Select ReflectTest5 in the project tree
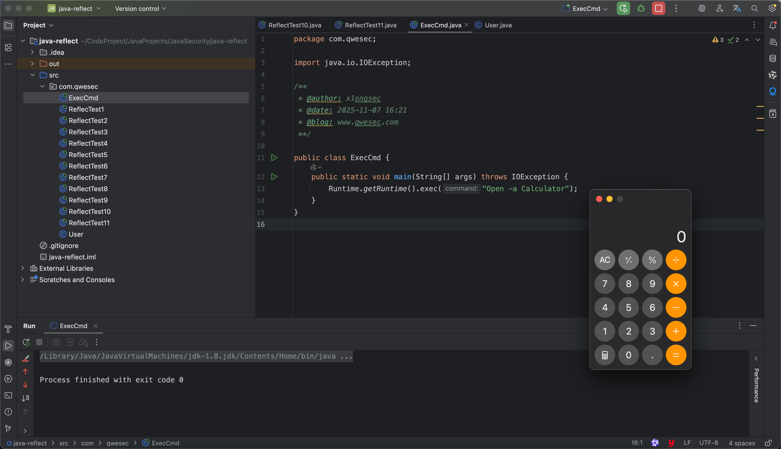The width and height of the screenshot is (781, 449). tap(88, 154)
